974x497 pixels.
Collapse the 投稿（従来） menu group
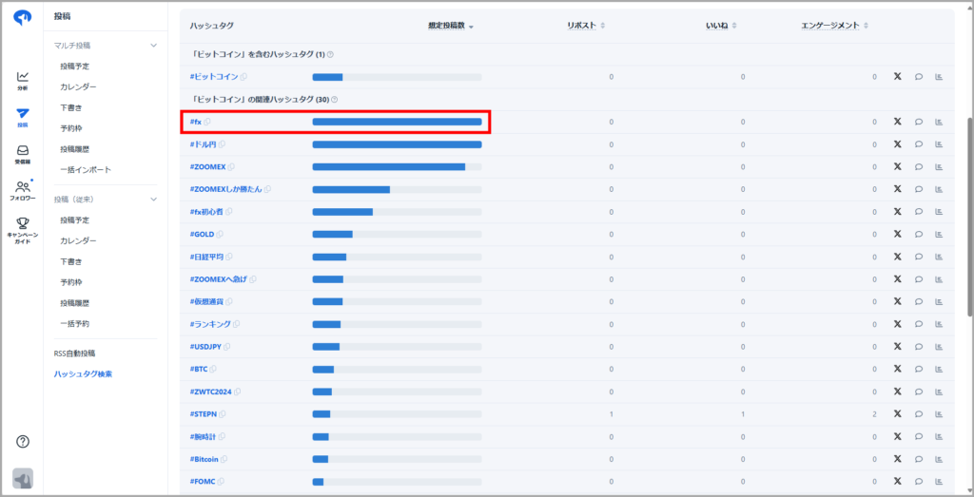click(153, 200)
